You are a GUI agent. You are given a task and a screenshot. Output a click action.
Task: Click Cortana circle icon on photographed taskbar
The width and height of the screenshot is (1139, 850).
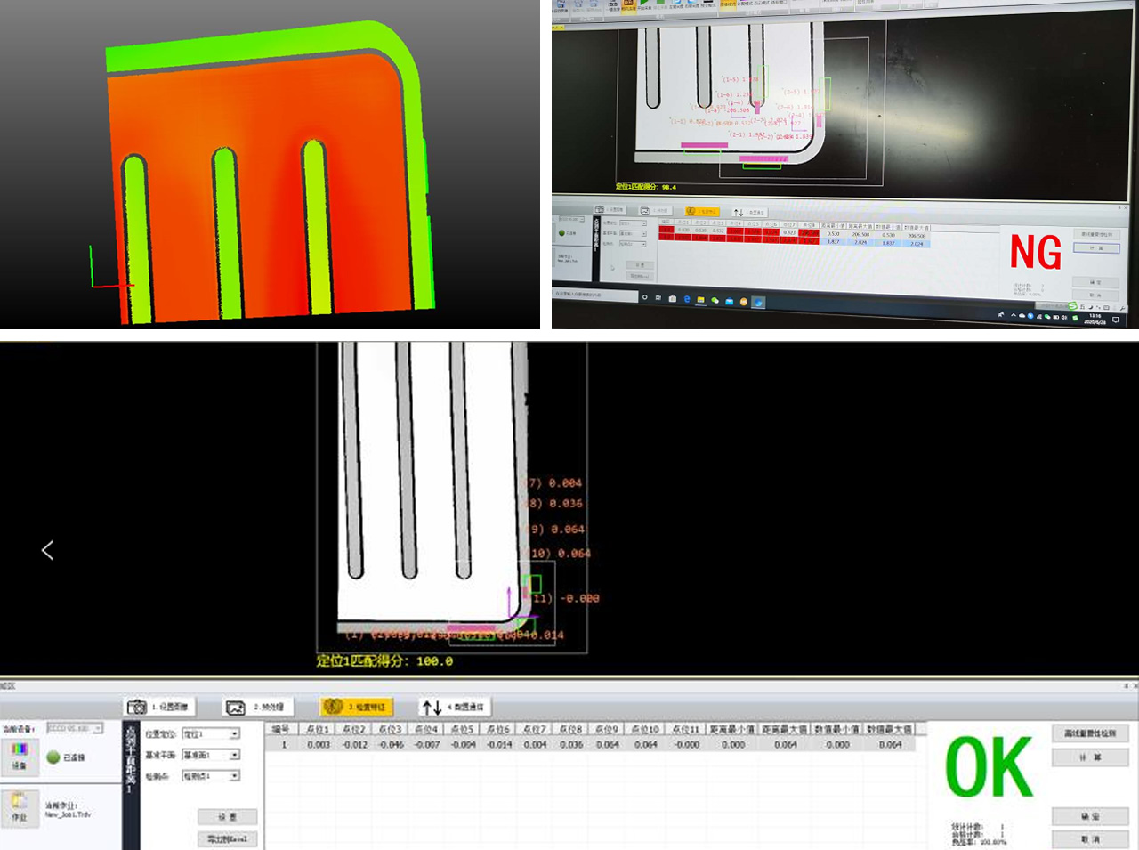point(645,296)
